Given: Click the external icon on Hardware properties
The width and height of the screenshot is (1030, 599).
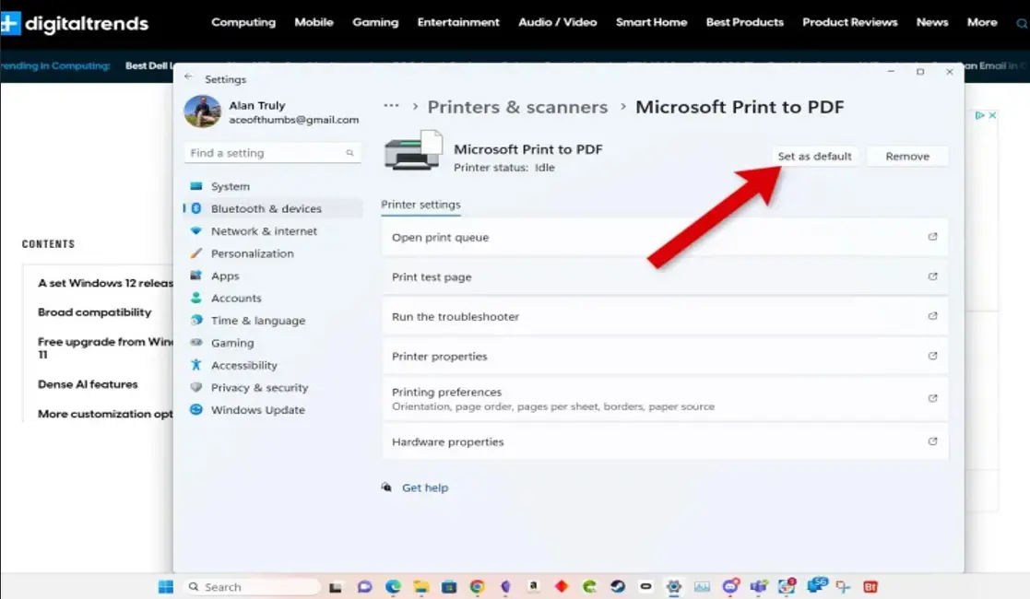Looking at the screenshot, I should coord(932,441).
